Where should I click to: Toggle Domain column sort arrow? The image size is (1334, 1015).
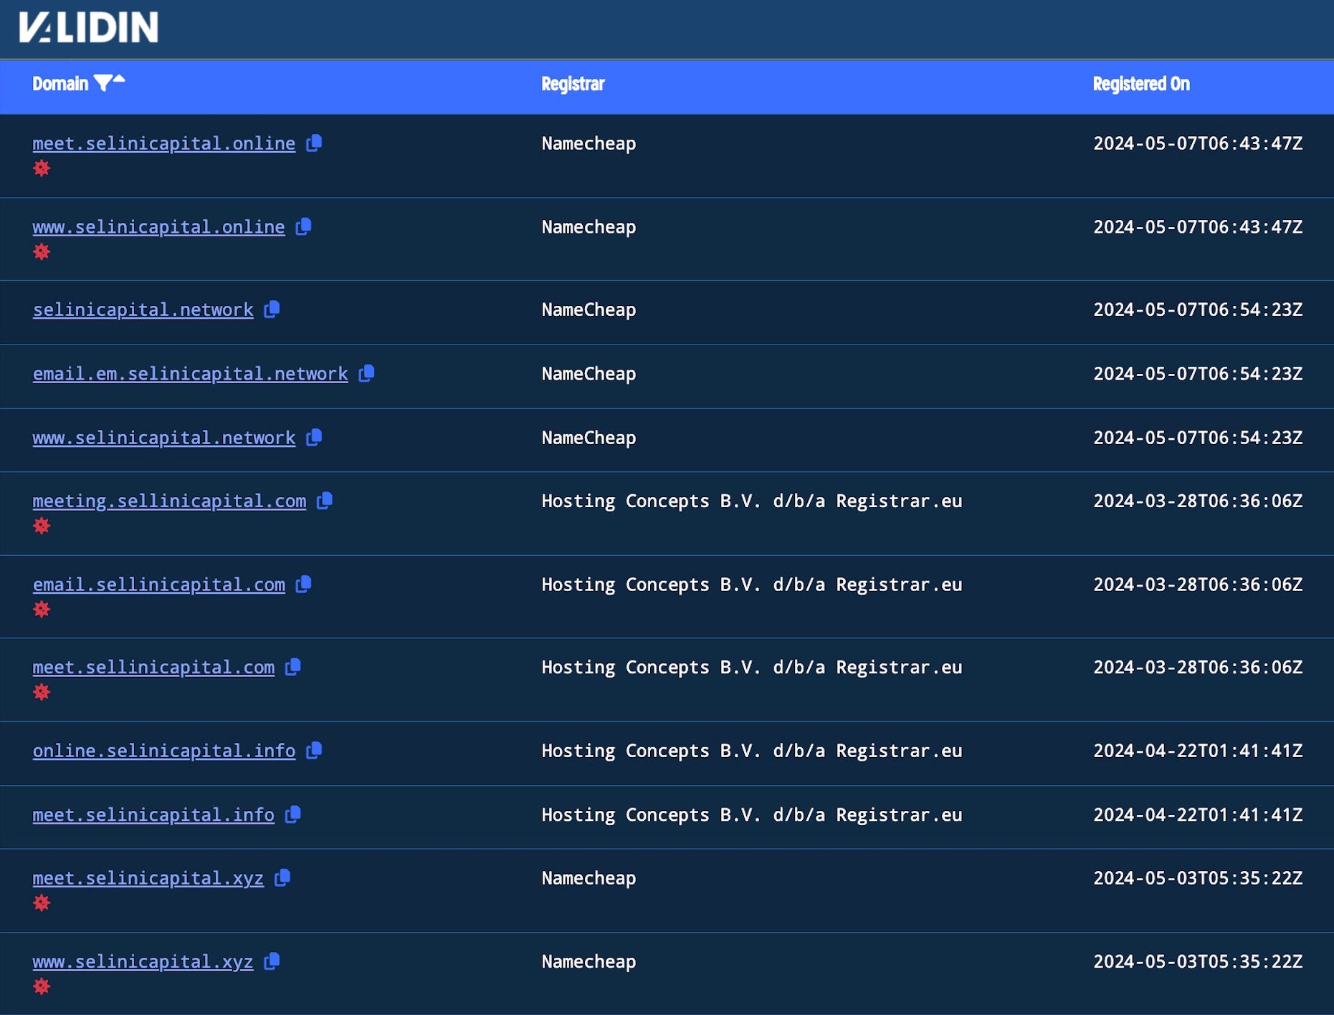pos(120,79)
